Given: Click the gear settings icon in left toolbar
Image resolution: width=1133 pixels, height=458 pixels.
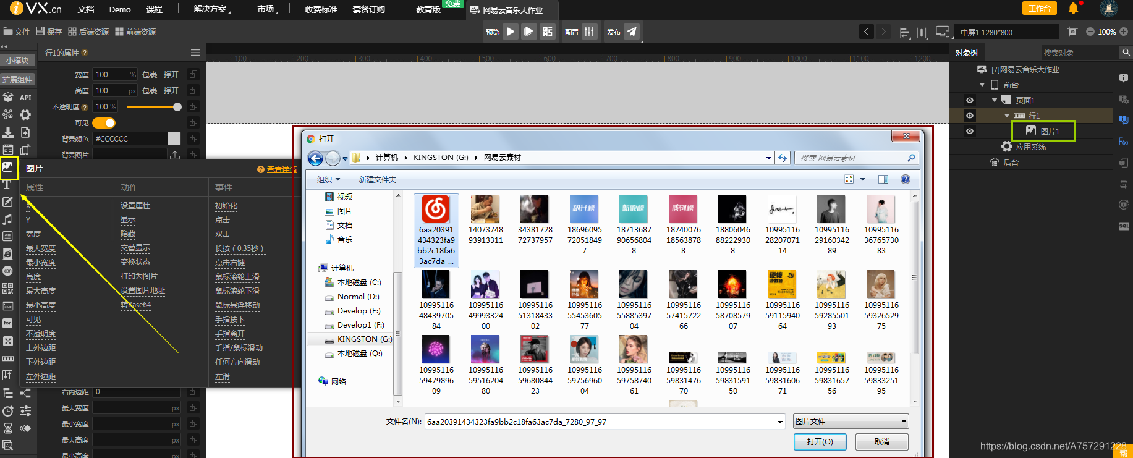Looking at the screenshot, I should 25,115.
